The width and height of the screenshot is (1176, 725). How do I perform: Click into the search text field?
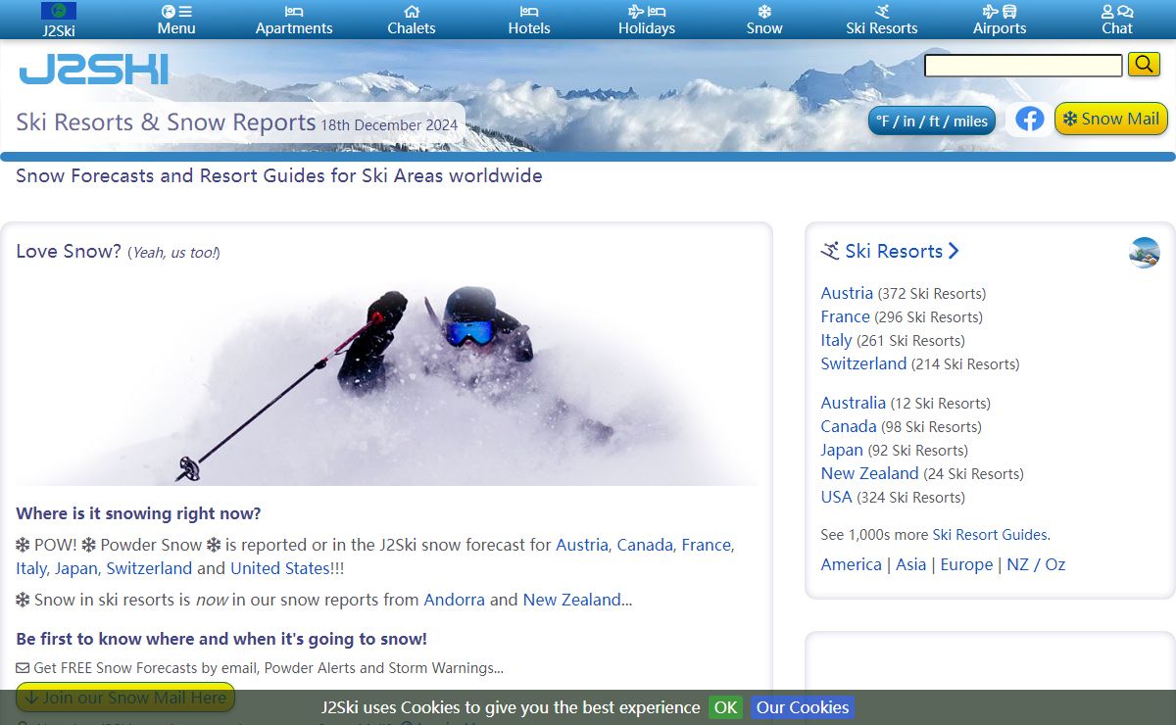coord(1023,66)
